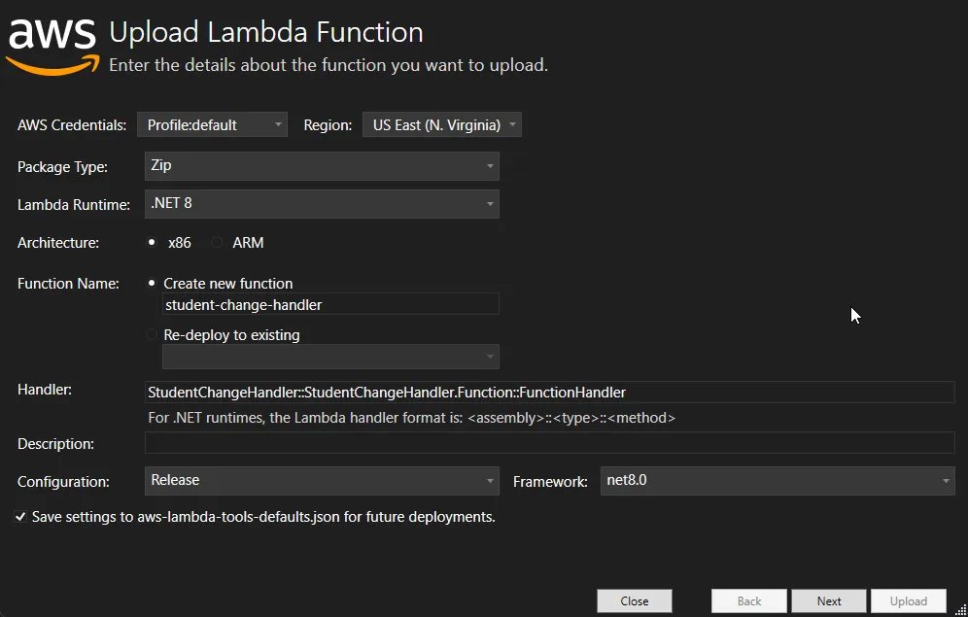Image resolution: width=968 pixels, height=617 pixels.
Task: Click the function name text field
Action: click(x=329, y=303)
